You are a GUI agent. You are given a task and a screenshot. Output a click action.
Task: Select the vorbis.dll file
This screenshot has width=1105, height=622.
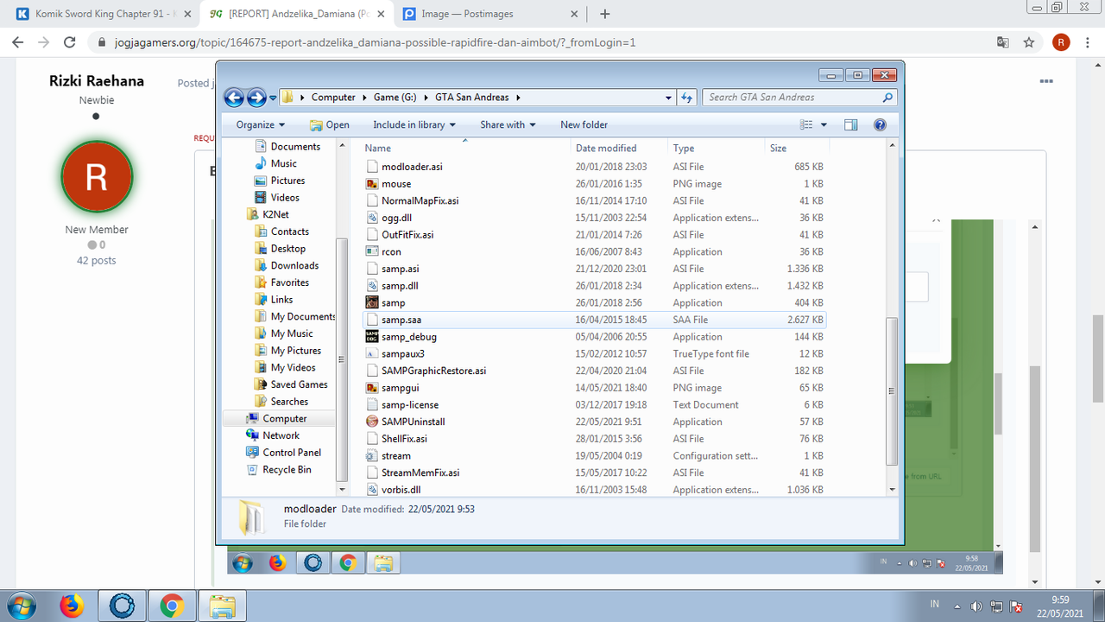pos(401,490)
